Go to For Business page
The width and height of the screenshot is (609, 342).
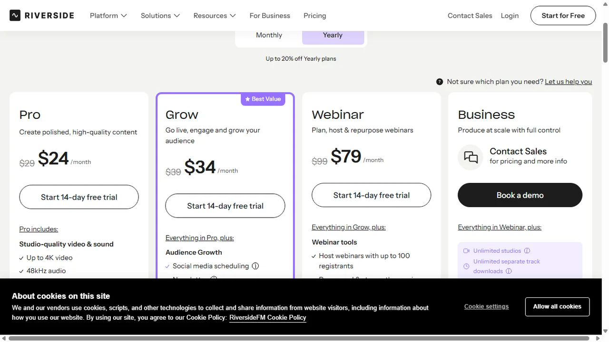pos(270,16)
